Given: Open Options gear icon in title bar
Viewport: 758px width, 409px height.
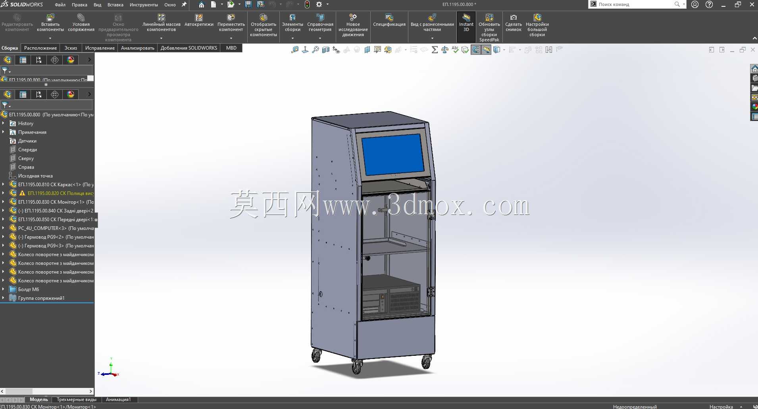Looking at the screenshot, I should tap(319, 4).
